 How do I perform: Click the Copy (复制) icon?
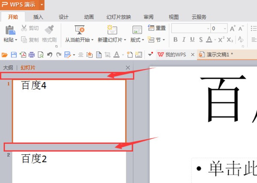24,40
